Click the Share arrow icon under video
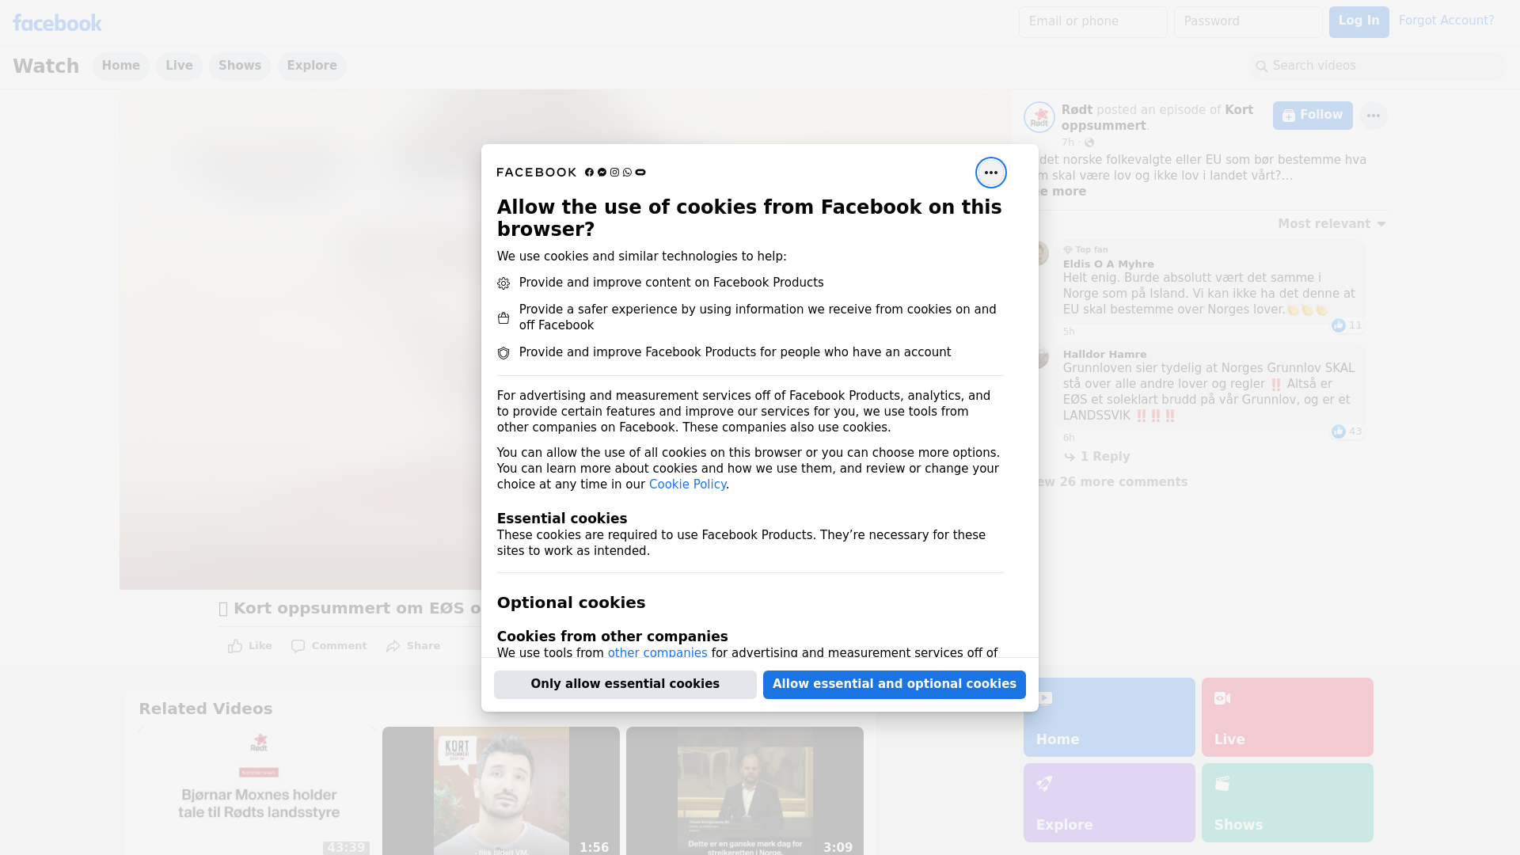1520x855 pixels. pos(393,646)
